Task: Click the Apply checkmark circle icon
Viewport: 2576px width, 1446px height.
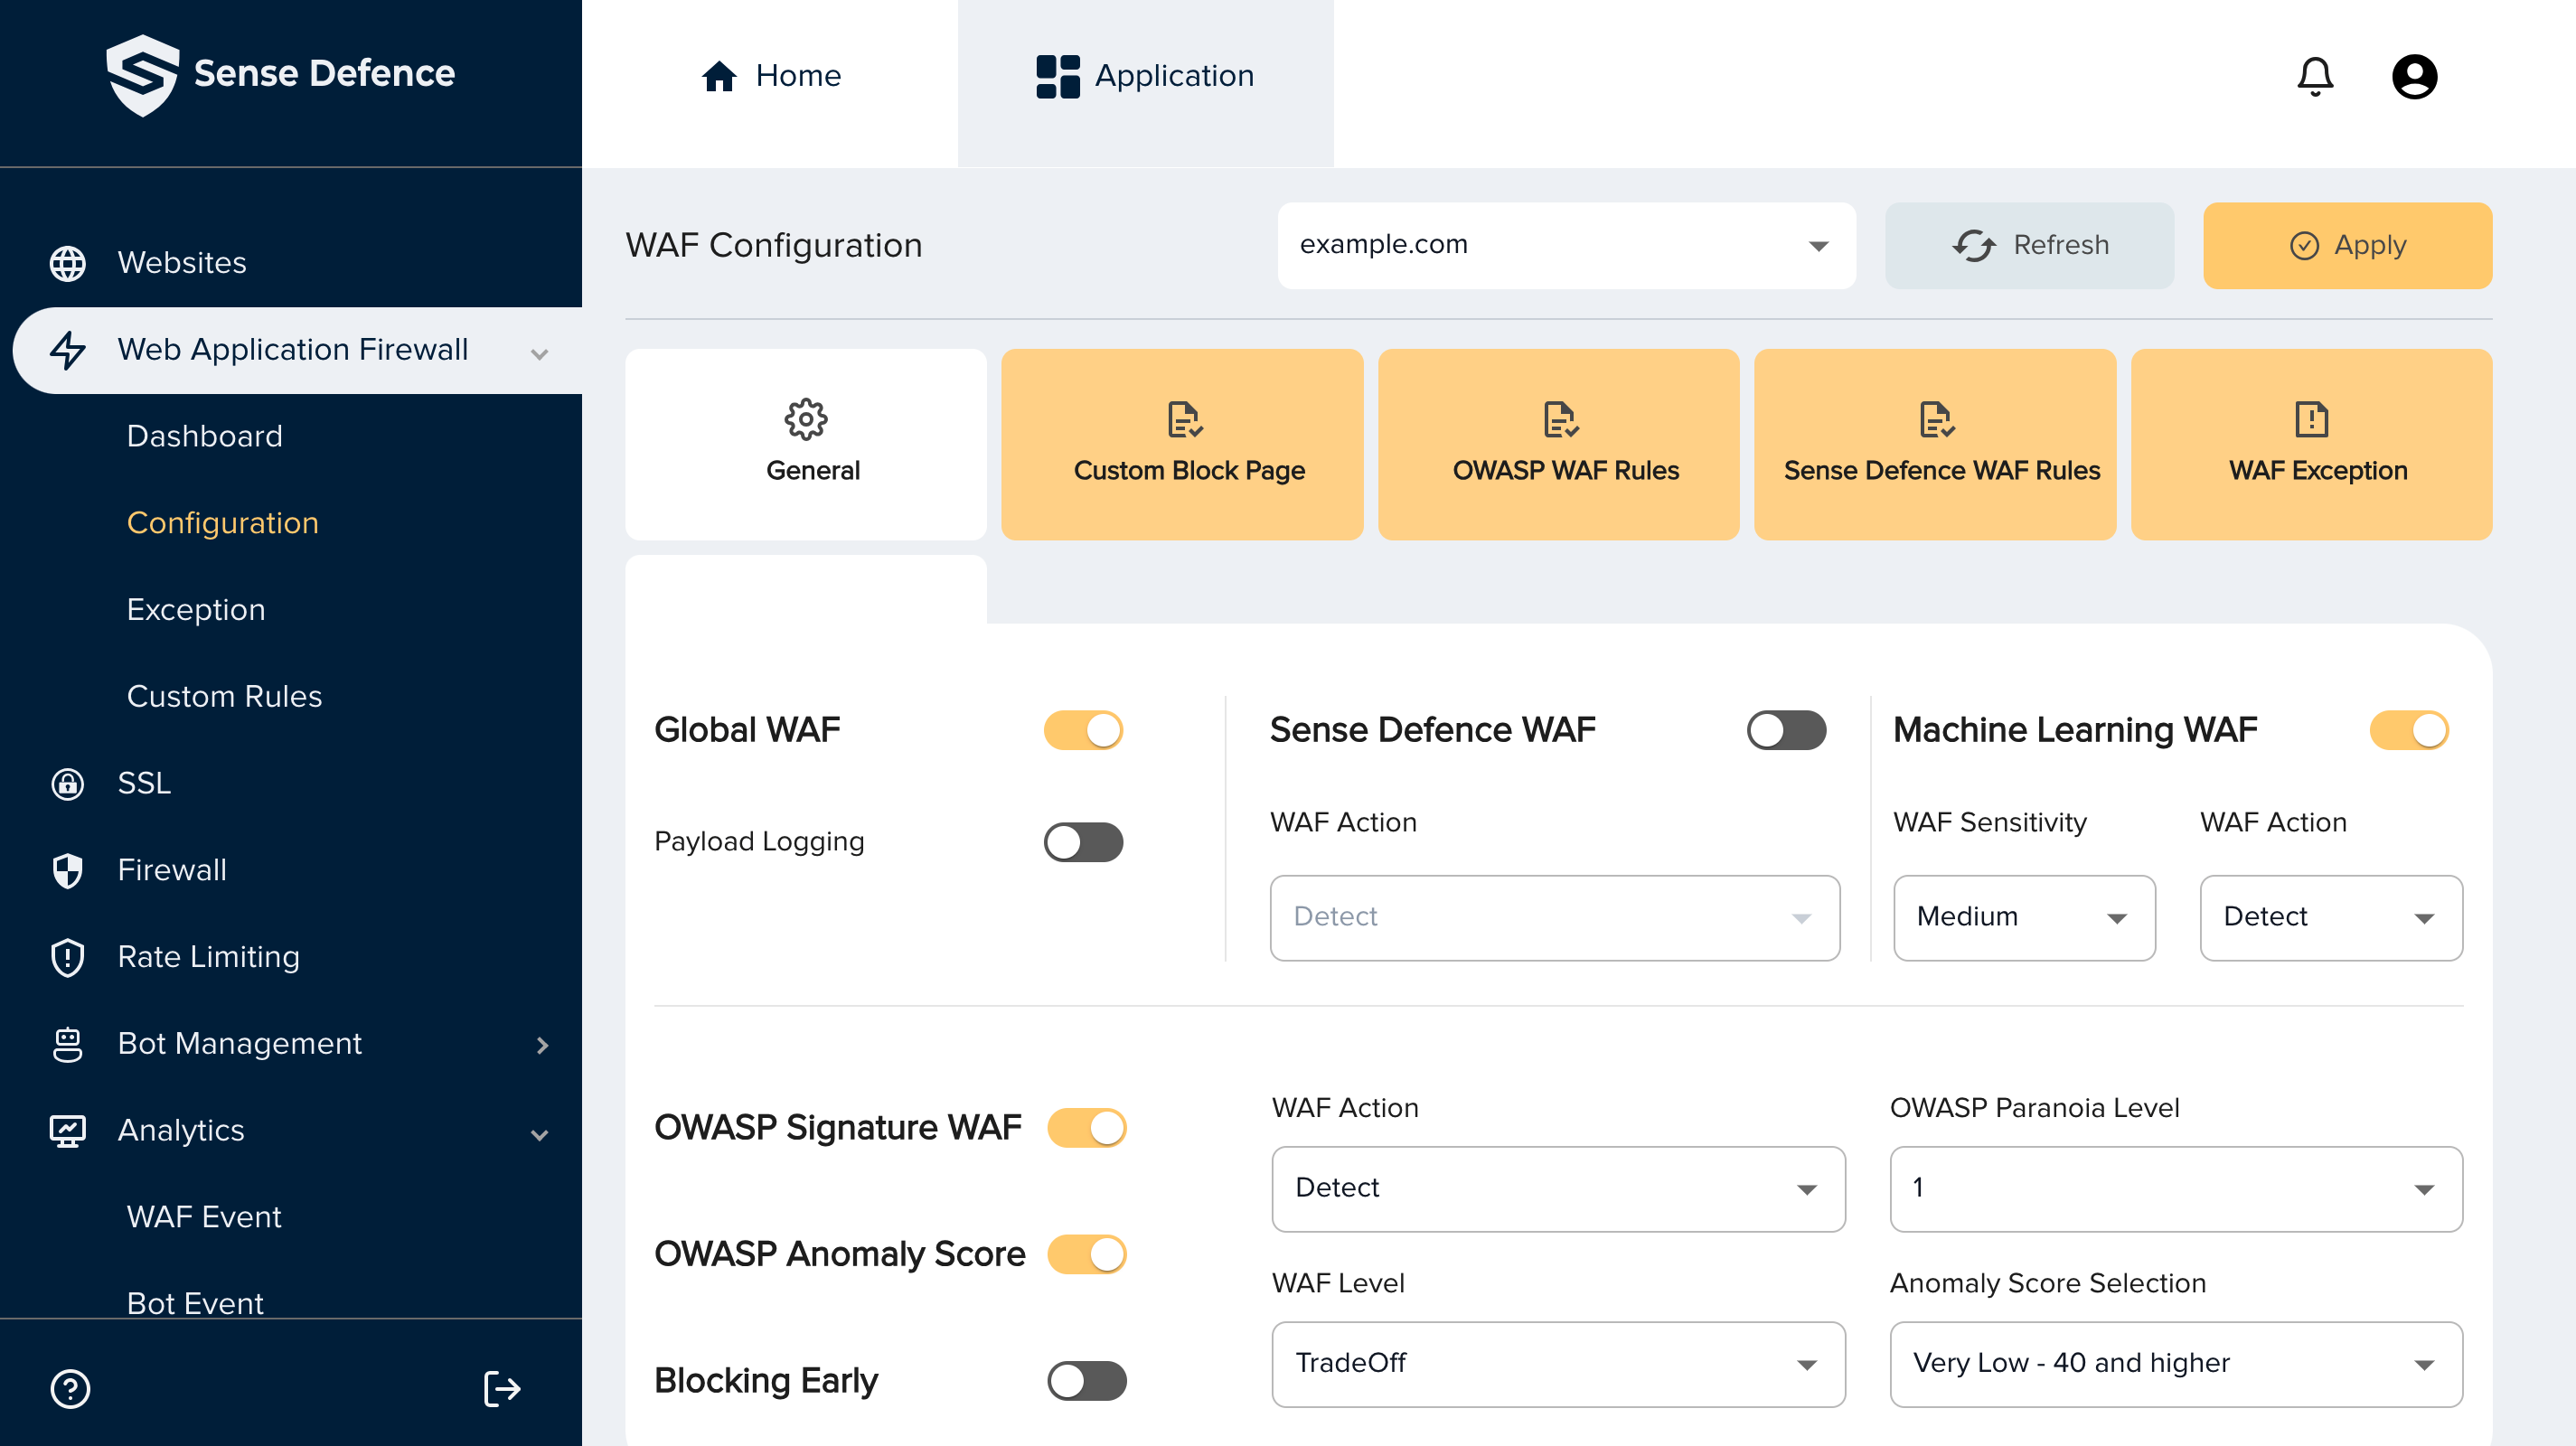Action: [x=2303, y=246]
